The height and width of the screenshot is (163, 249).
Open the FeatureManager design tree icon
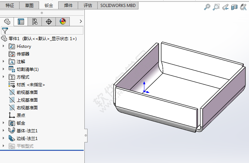[x=7, y=21]
